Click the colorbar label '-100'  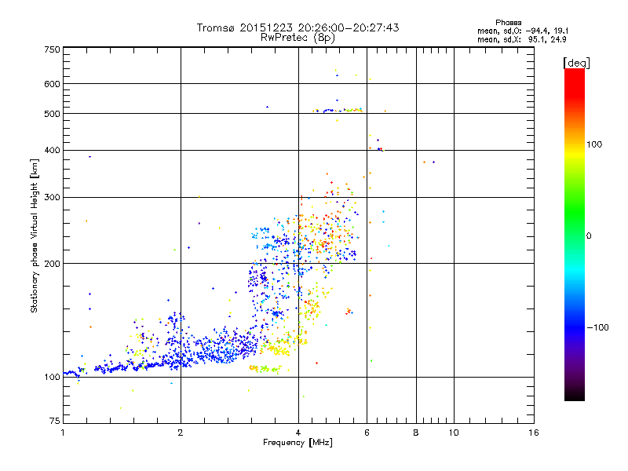point(597,327)
